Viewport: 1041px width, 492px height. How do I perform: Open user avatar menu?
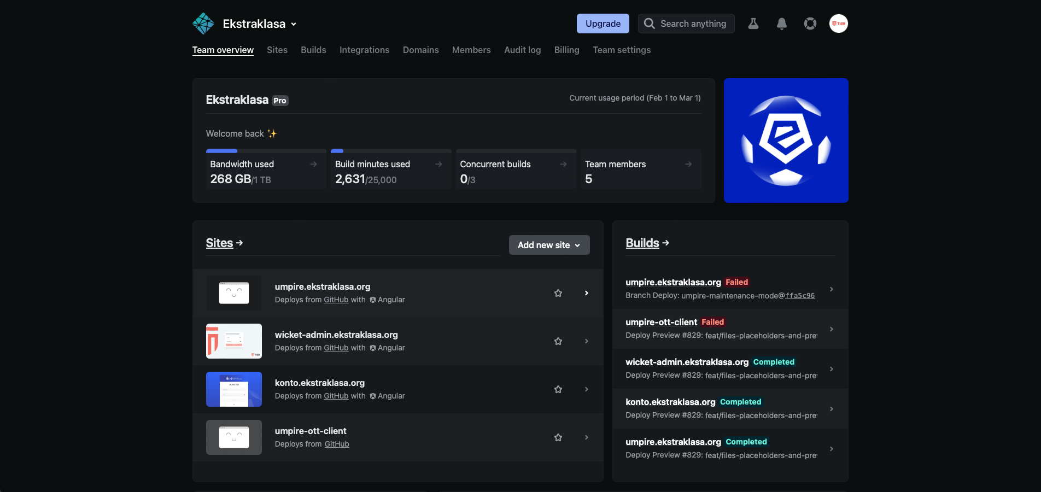tap(839, 24)
